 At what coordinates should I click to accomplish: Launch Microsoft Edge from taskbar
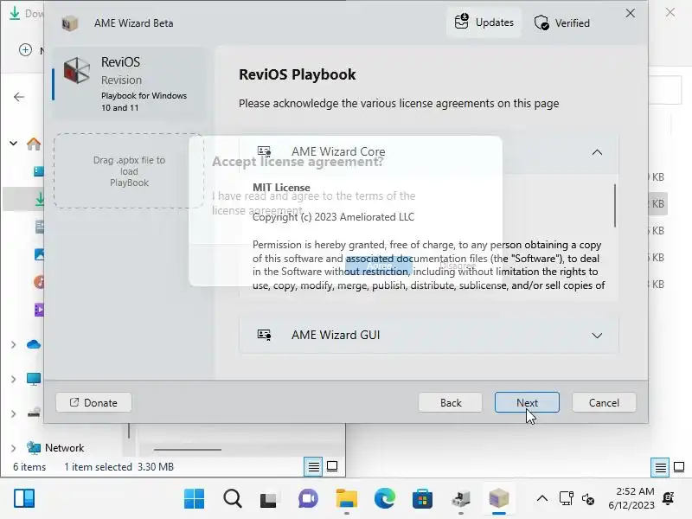[x=385, y=499]
